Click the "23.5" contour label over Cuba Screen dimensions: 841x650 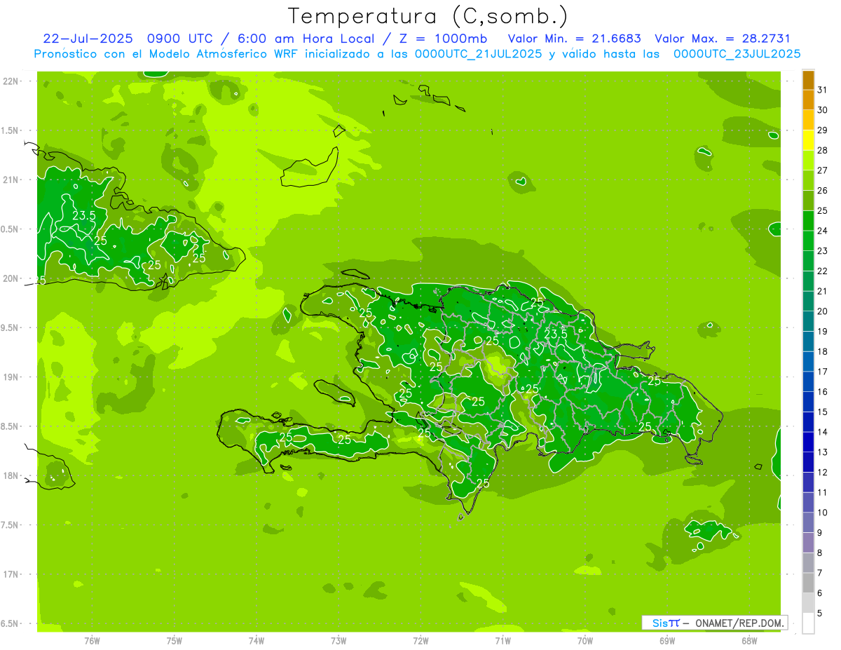pyautogui.click(x=83, y=216)
